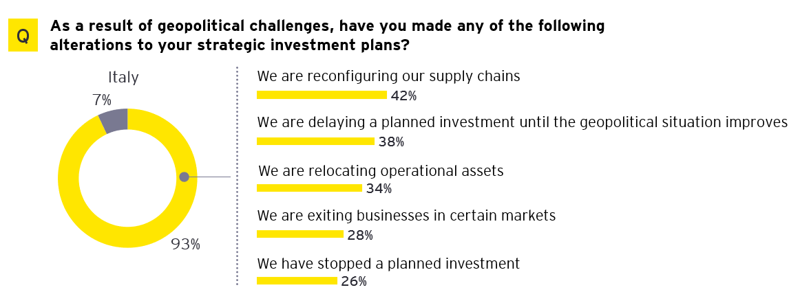Click the yellow Q question icon

tap(23, 36)
